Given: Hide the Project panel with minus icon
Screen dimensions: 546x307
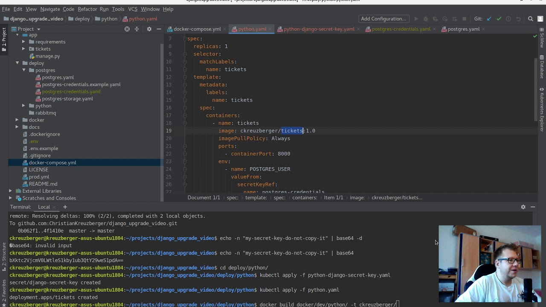Looking at the screenshot, I should pyautogui.click(x=159, y=29).
